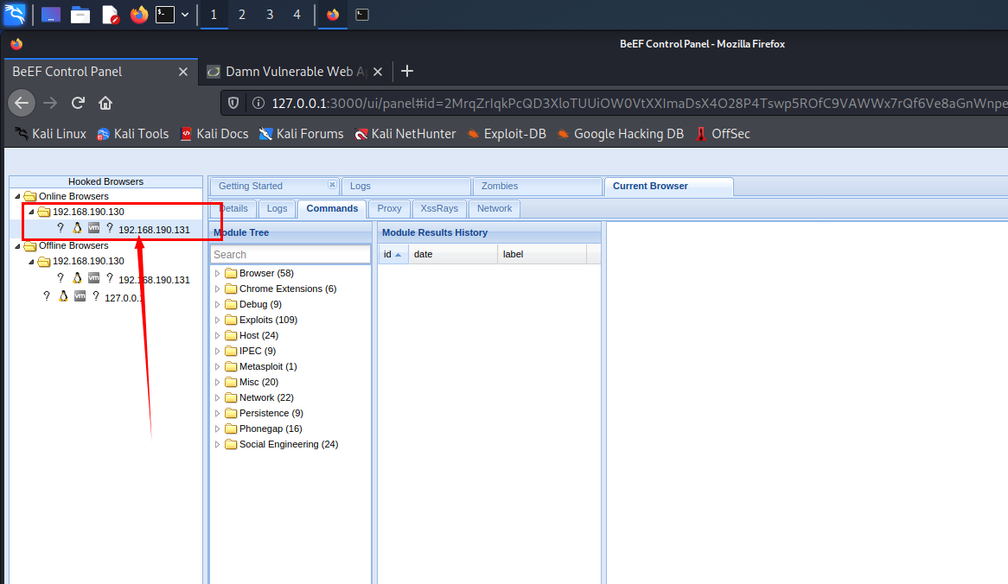Image resolution: width=1008 pixels, height=584 pixels.
Task: Select the Metasploit (1) module folder
Action: click(267, 366)
